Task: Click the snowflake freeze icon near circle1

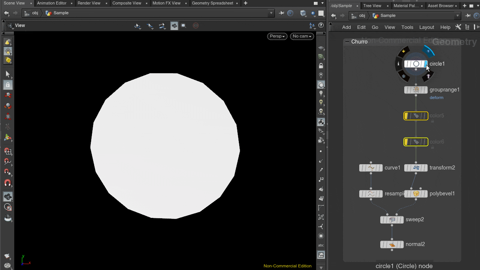Action: click(404, 76)
